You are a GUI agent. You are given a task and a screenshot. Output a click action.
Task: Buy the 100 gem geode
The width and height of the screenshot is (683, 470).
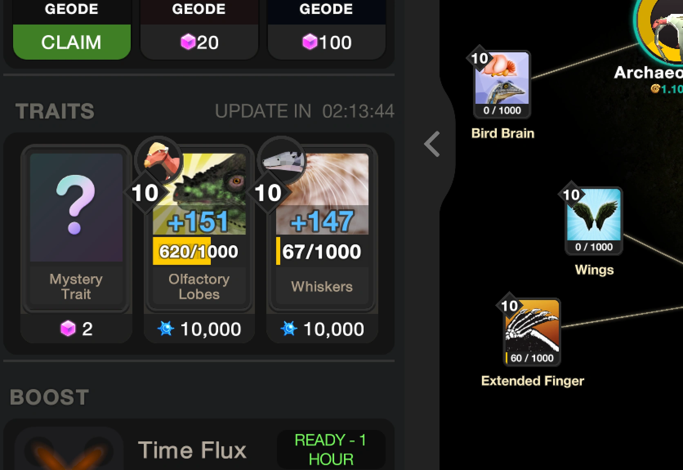(326, 42)
